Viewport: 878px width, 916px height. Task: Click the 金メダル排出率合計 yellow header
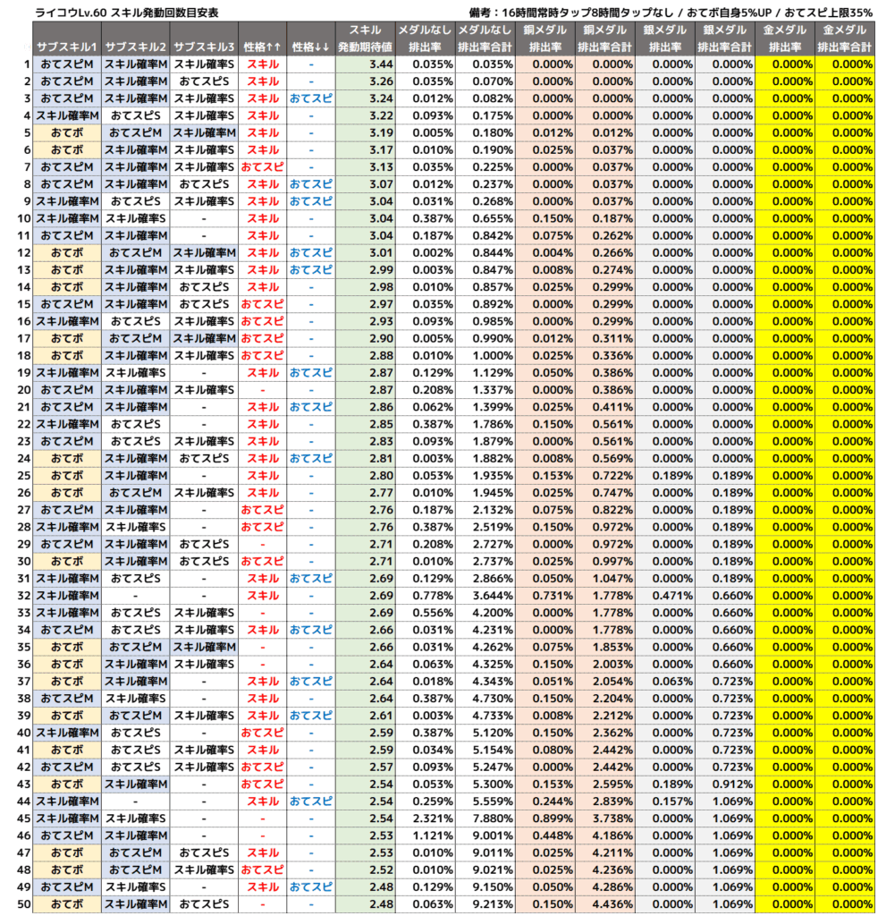[844, 38]
